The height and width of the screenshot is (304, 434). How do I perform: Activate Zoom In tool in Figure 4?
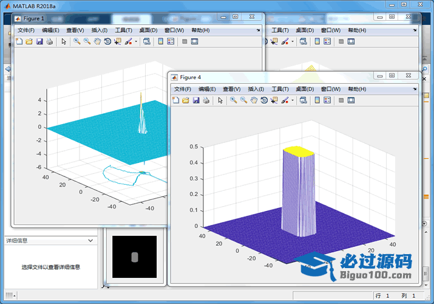pos(233,100)
